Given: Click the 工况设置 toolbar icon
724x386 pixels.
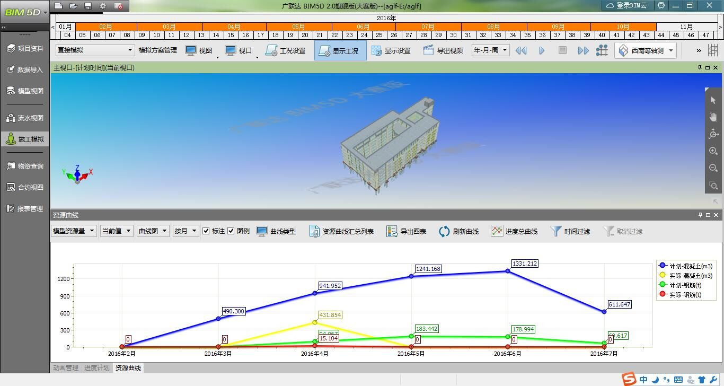Looking at the screenshot, I should (x=271, y=50).
